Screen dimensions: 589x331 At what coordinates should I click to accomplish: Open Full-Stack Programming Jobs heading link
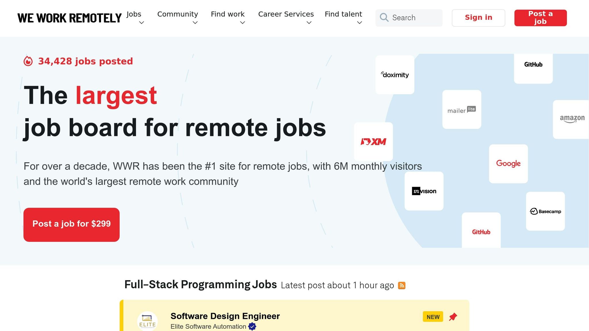(x=200, y=284)
